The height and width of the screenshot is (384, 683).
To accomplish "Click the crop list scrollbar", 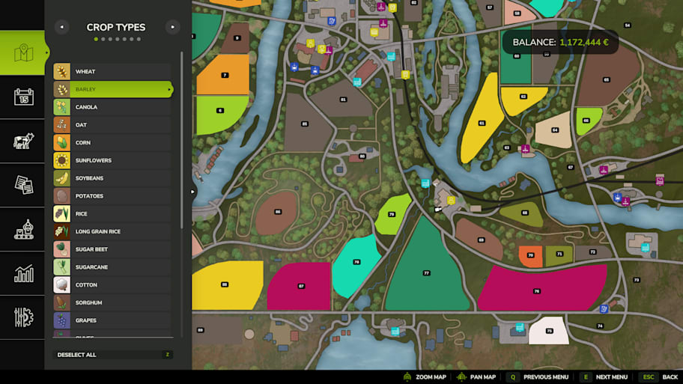I will tap(181, 140).
